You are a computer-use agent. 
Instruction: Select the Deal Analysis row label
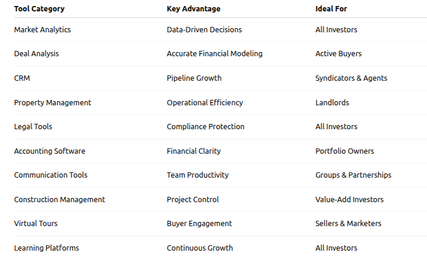[x=36, y=54]
